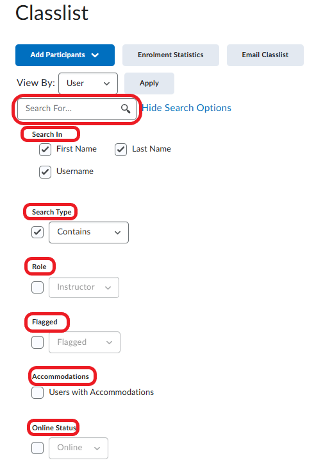332x465 pixels.
Task: Click chevron on Add Participants button
Action: tap(95, 55)
